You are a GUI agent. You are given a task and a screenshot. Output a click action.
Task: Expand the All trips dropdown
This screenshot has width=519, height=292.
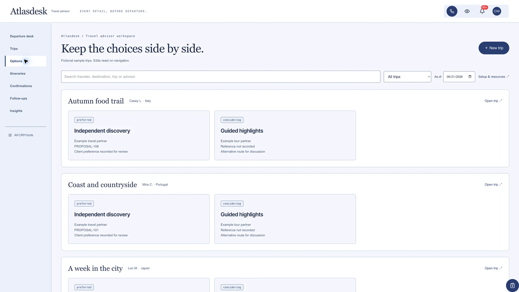click(407, 77)
